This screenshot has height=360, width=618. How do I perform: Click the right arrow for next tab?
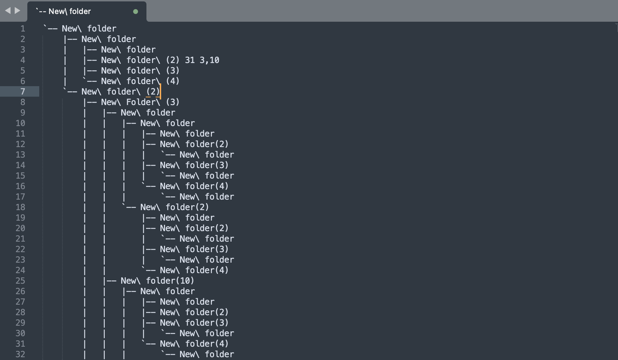click(x=17, y=11)
